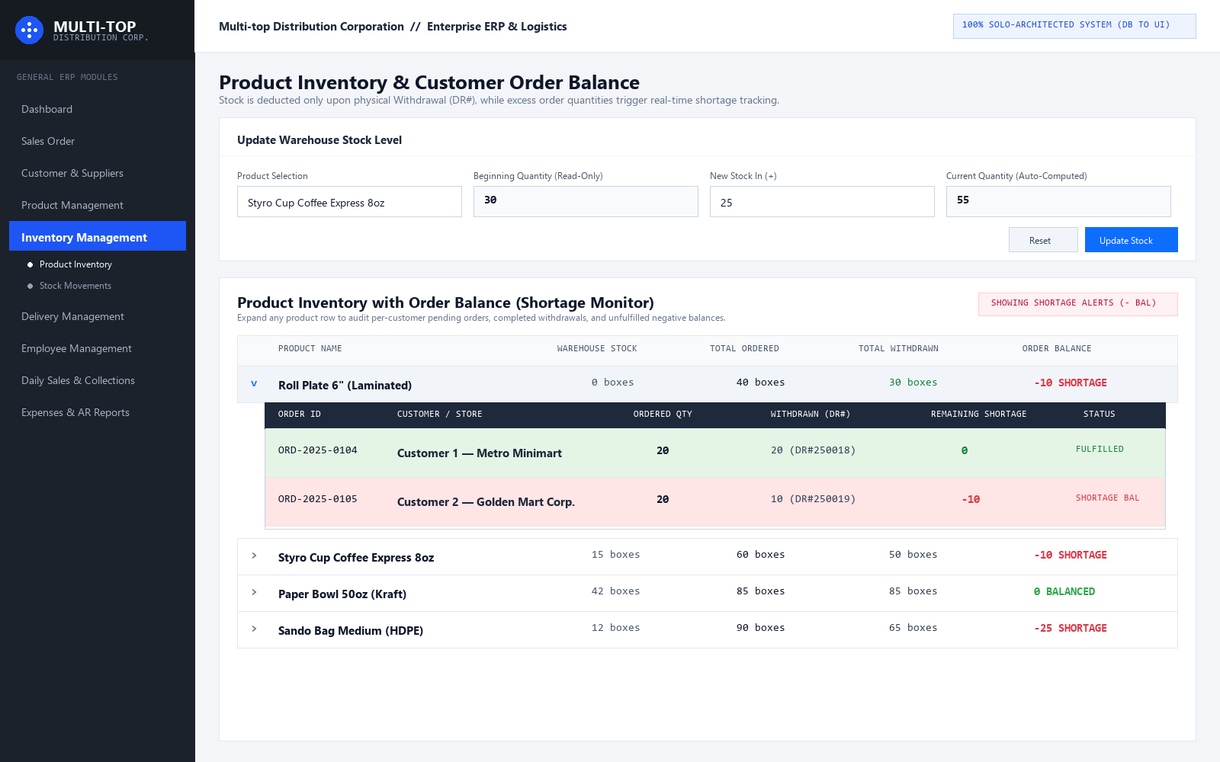Click withdrawal reference DR#250018

[x=822, y=450]
